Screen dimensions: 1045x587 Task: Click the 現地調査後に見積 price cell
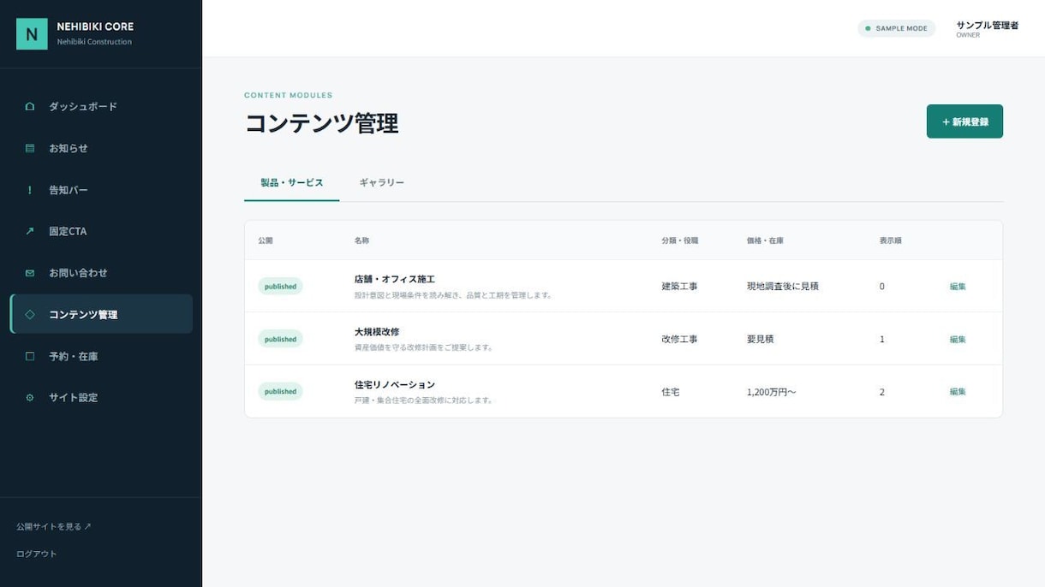(x=783, y=287)
